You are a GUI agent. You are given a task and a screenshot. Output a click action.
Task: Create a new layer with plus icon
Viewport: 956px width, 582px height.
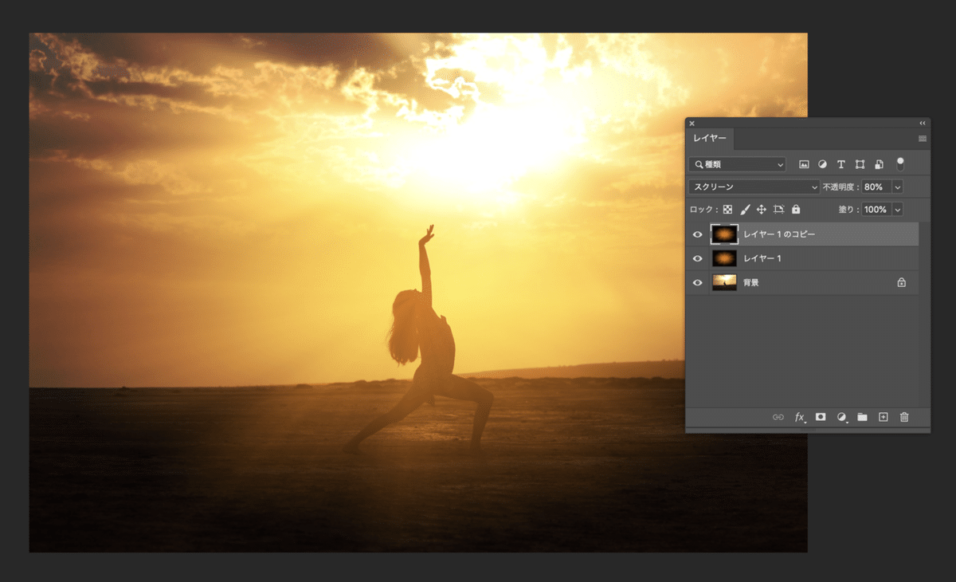[883, 417]
